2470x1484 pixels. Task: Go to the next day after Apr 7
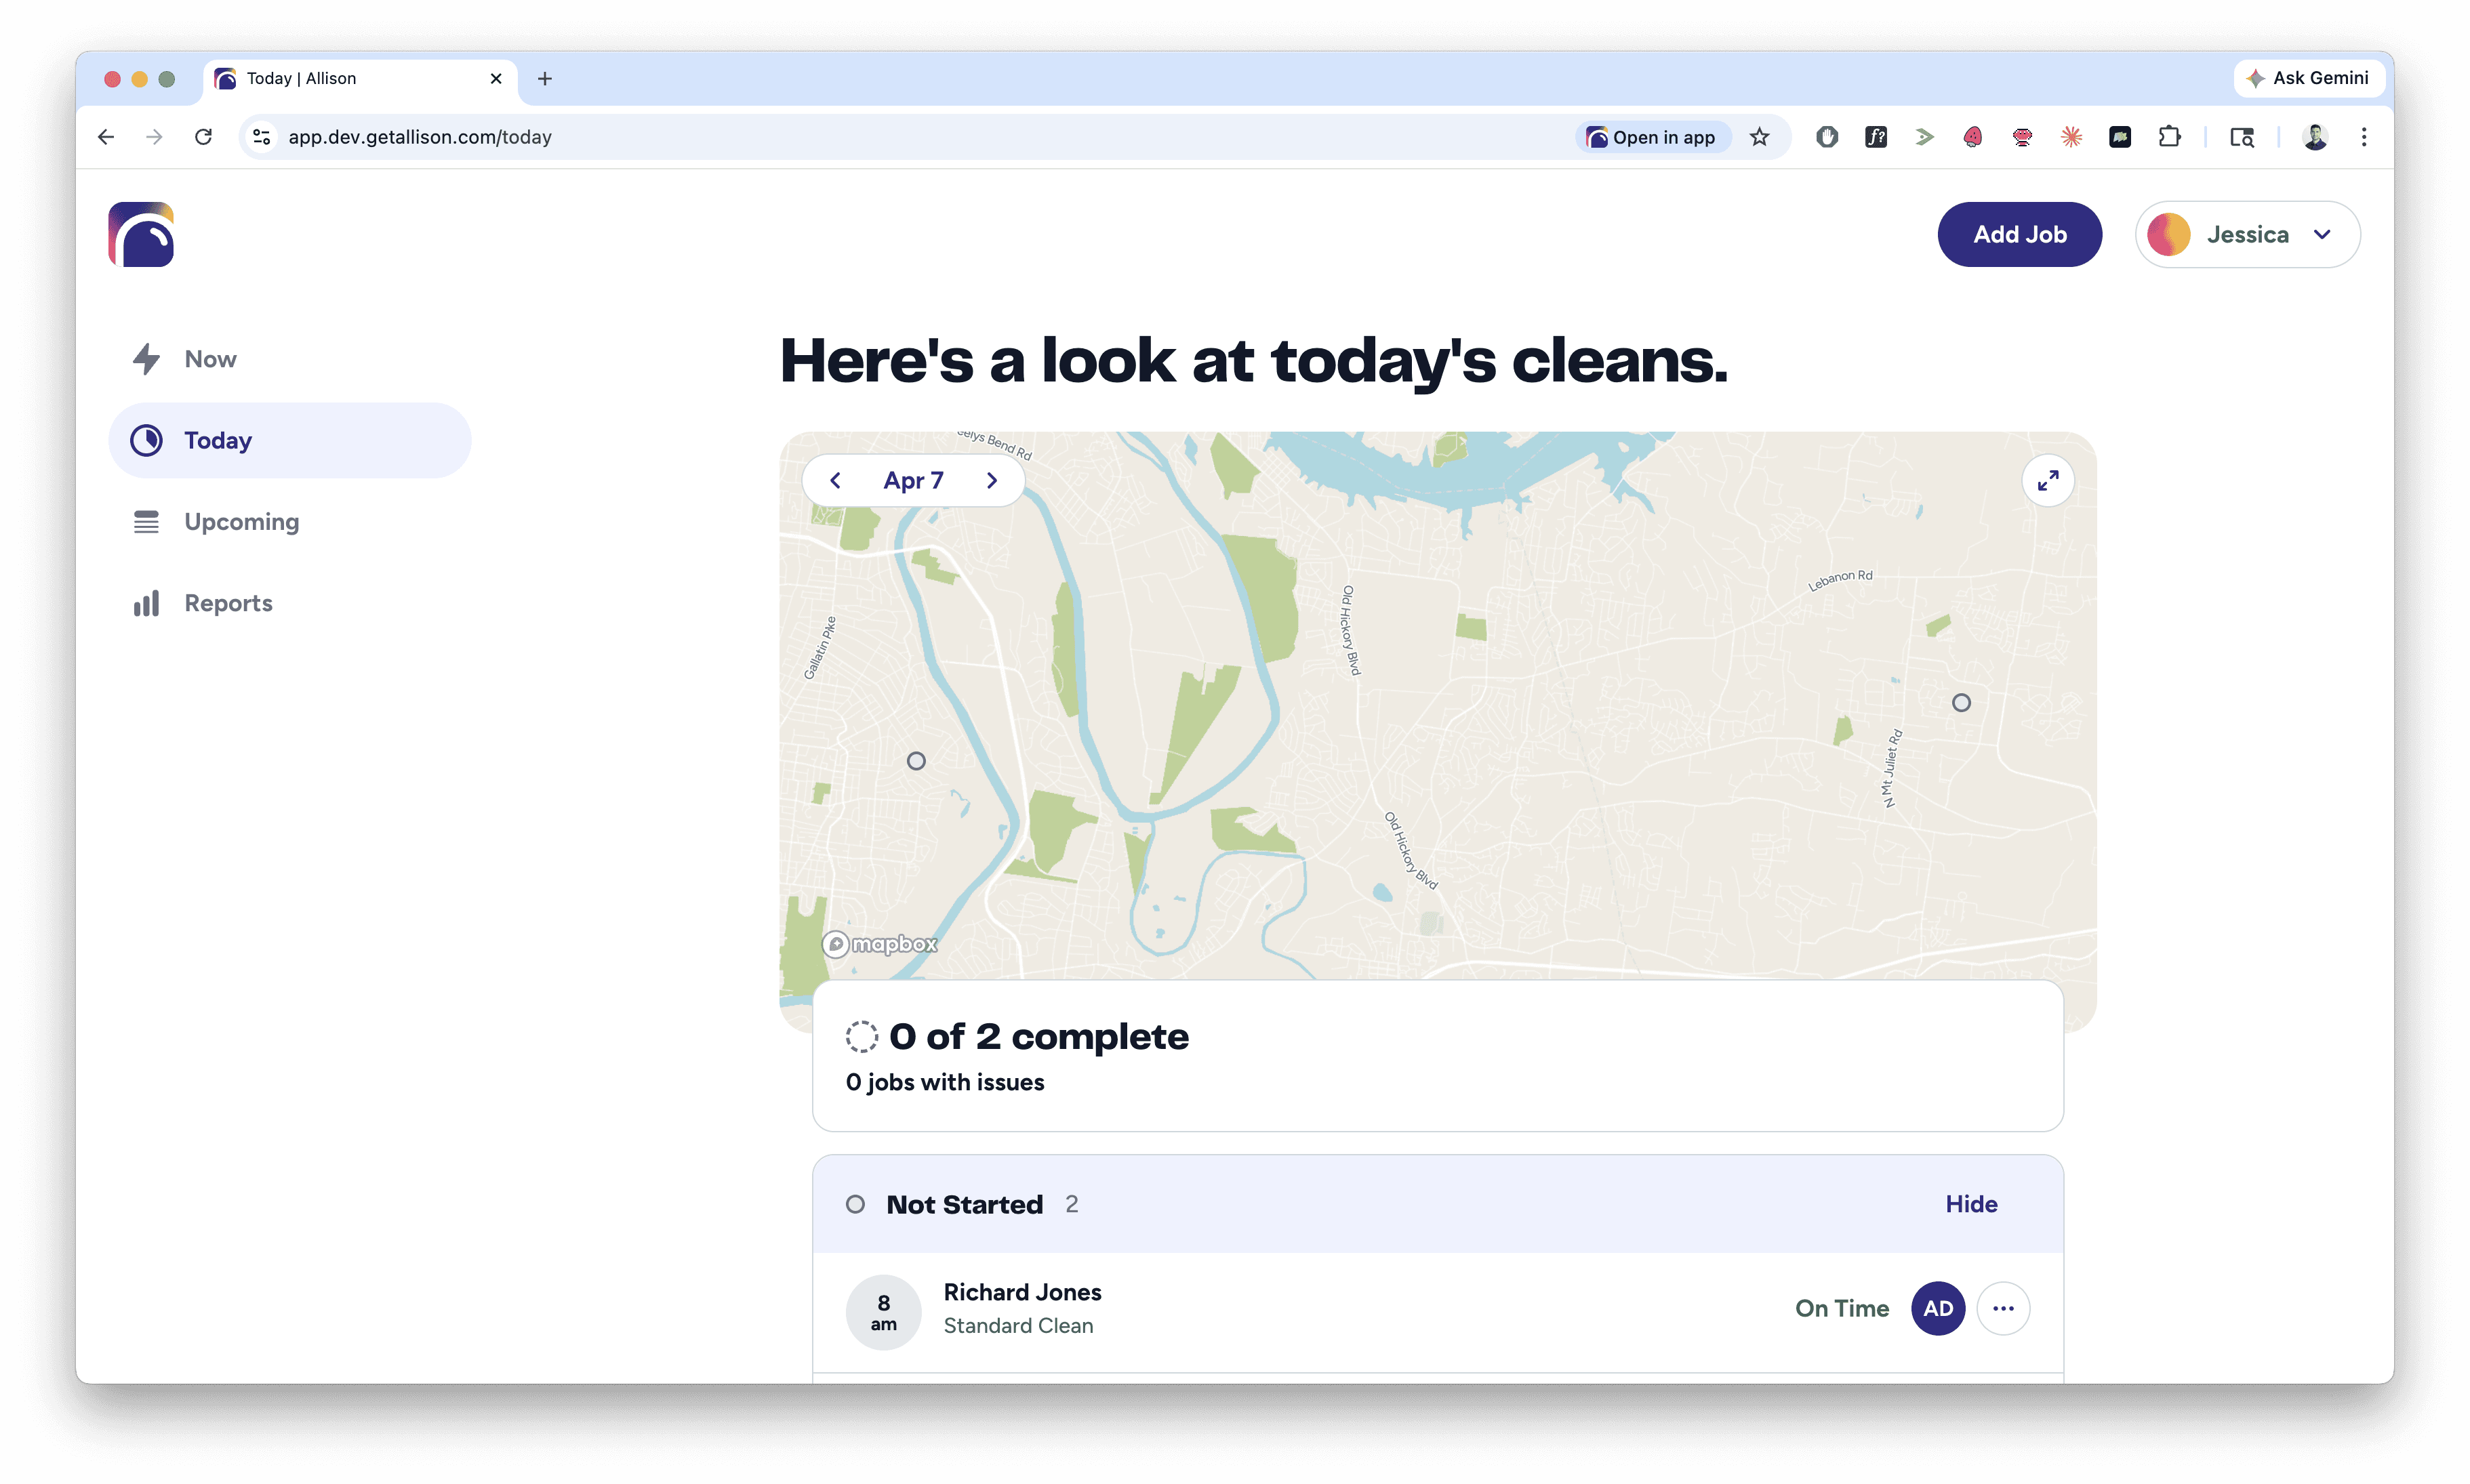pyautogui.click(x=991, y=481)
